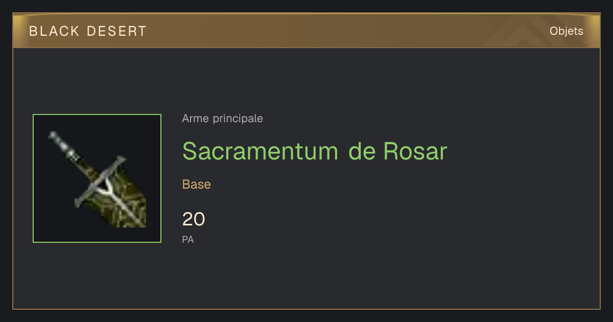
Task: Click the golden header banner center
Action: (306, 31)
